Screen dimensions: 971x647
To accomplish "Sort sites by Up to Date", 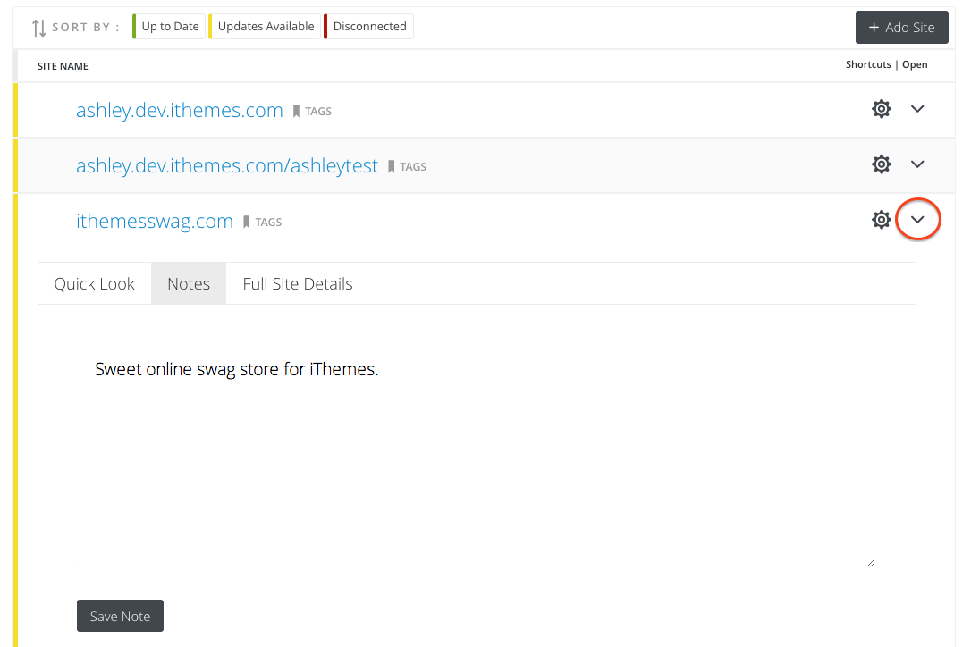I will (x=168, y=27).
